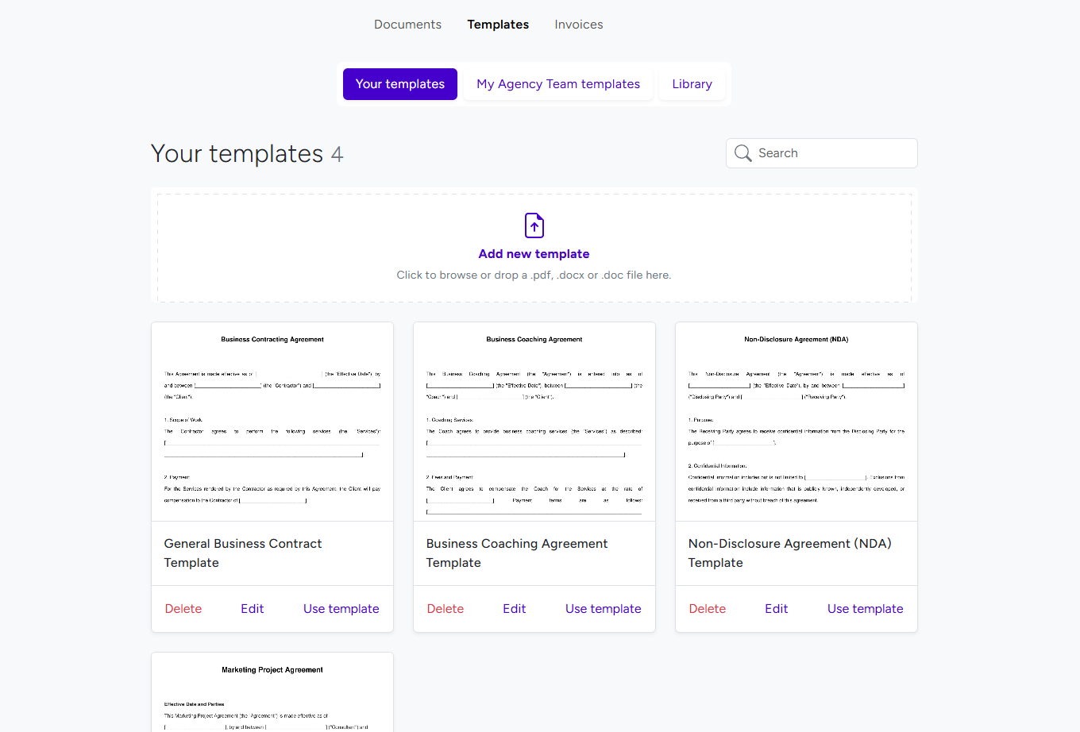Delete the Non-Disclosure Agreement Template
The height and width of the screenshot is (732, 1080).
click(708, 608)
